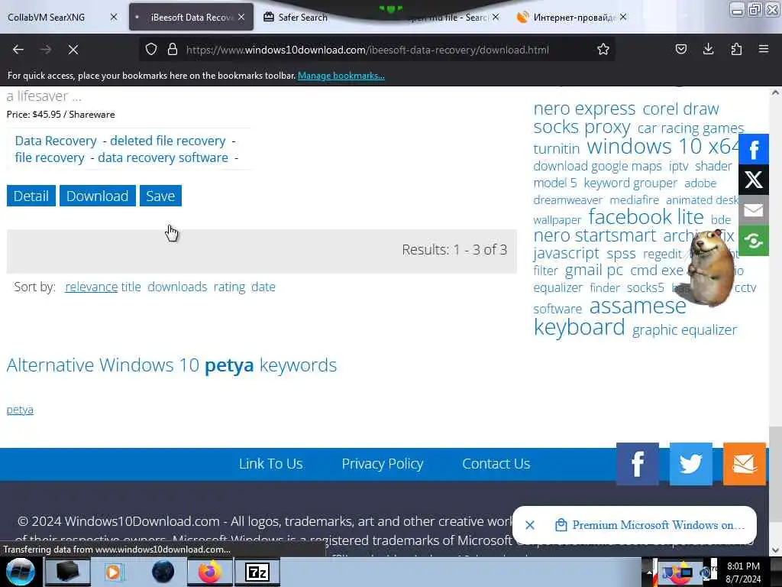782x587 pixels.
Task: Open the tracking protection shield icon
Action: 151,50
